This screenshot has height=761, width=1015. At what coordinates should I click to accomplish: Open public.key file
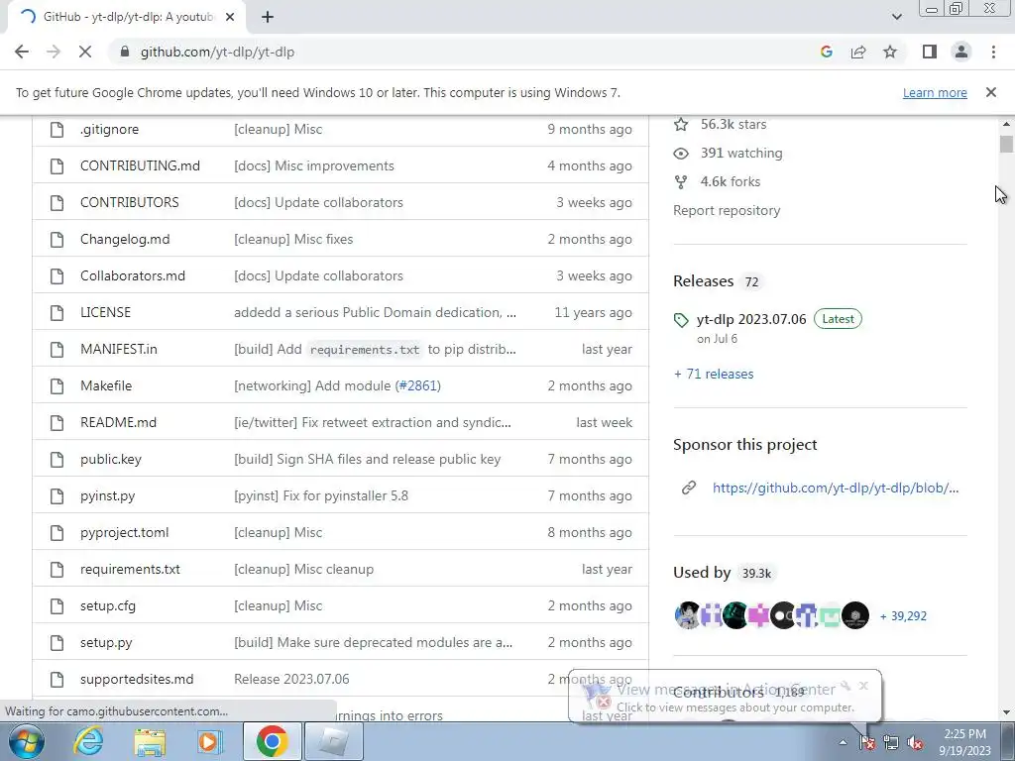pos(111,460)
